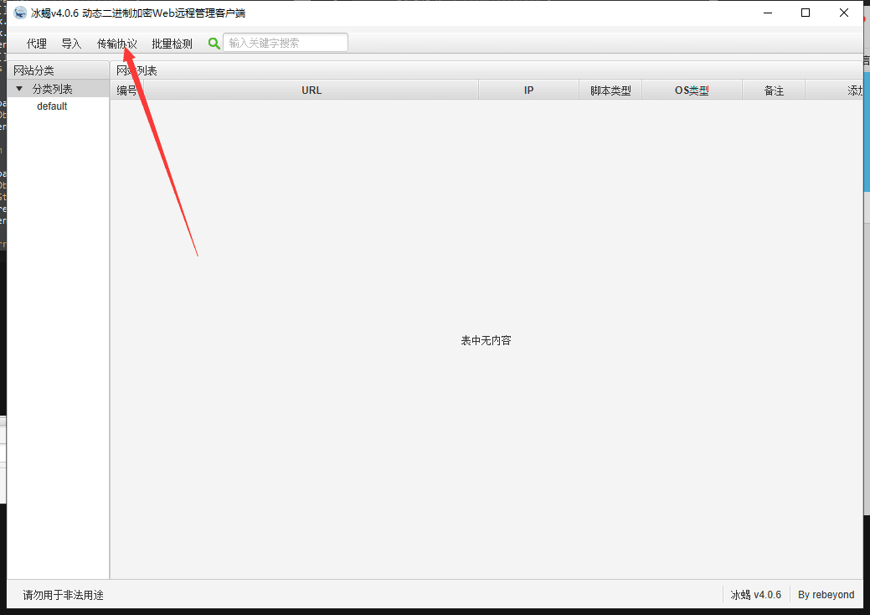This screenshot has height=615, width=870.
Task: Sort by the 备注 column header
Action: (773, 90)
